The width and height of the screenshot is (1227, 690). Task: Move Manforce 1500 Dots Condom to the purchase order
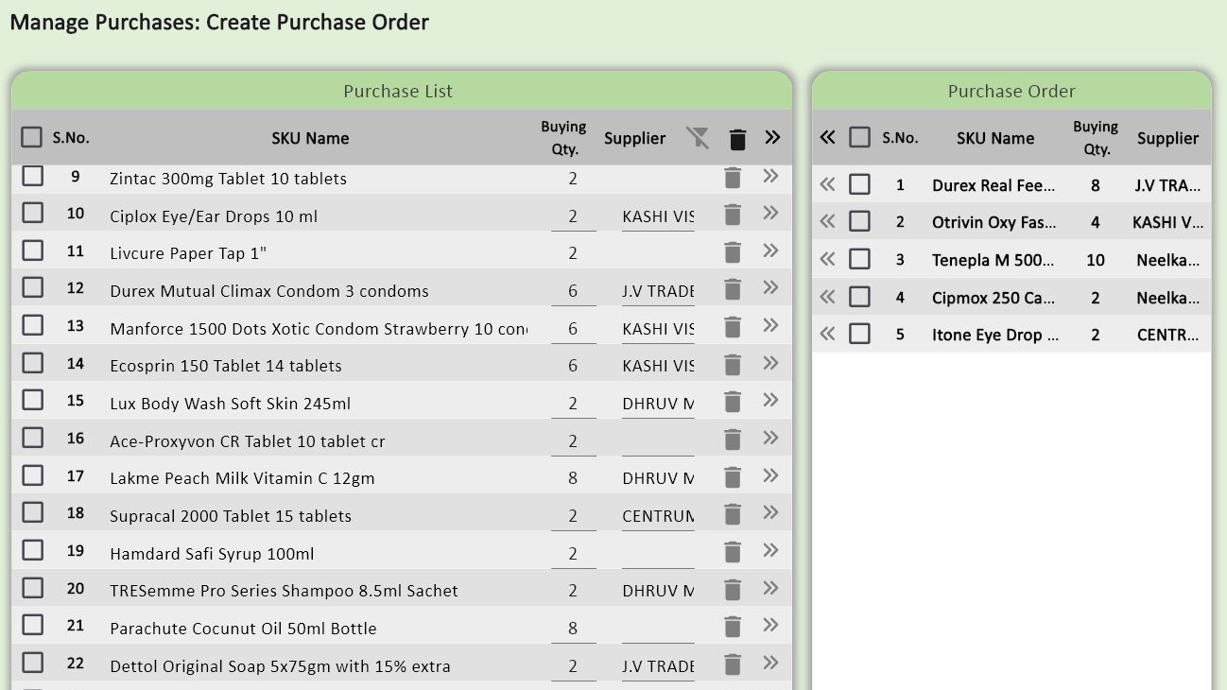770,325
